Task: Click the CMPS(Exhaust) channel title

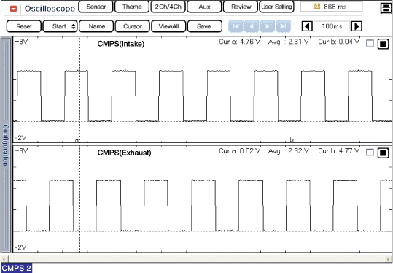Action: tap(124, 153)
